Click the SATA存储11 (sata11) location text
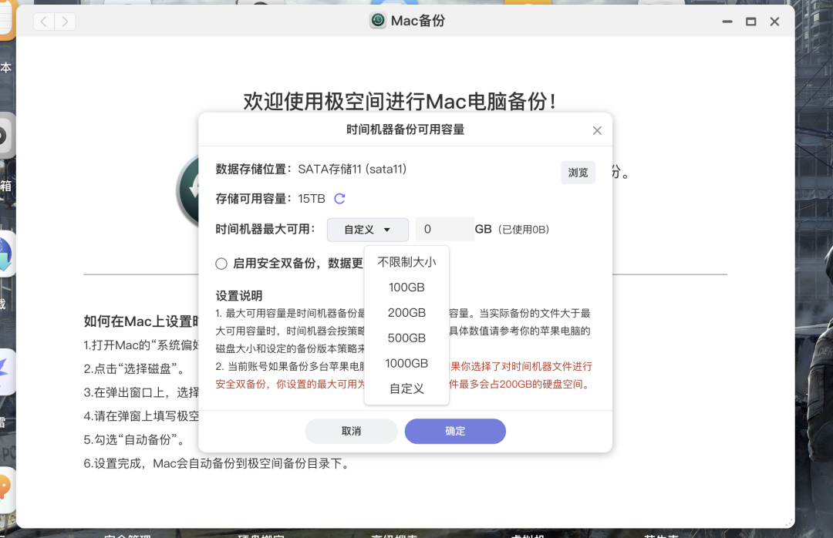This screenshot has width=833, height=538. coord(352,169)
